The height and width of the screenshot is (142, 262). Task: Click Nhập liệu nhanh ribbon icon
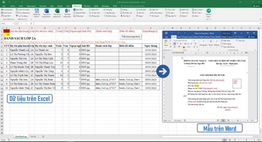click(37, 13)
